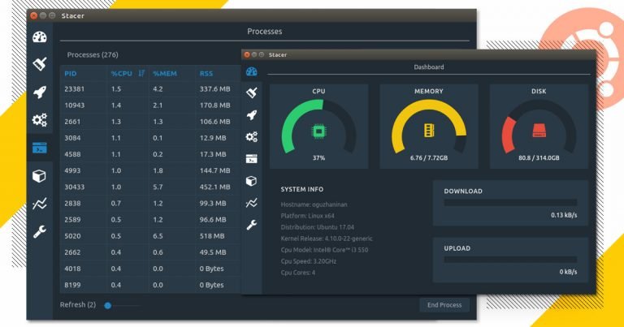
Task: Open Resources graph icon in back window sidebar
Action: coord(40,204)
